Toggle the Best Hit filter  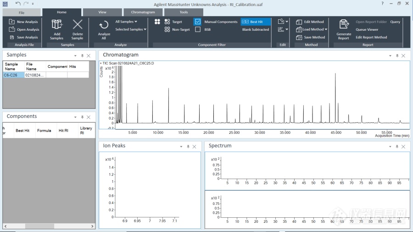click(x=256, y=22)
